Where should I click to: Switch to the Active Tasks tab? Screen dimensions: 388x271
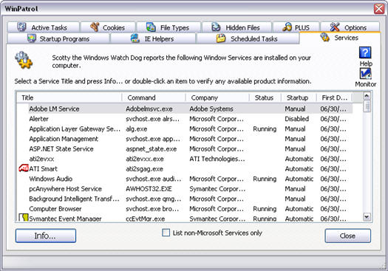tap(44, 27)
